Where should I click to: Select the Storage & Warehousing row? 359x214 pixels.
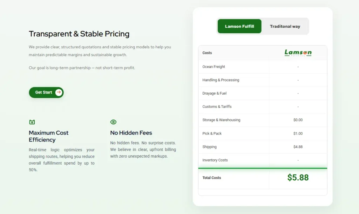(263, 120)
